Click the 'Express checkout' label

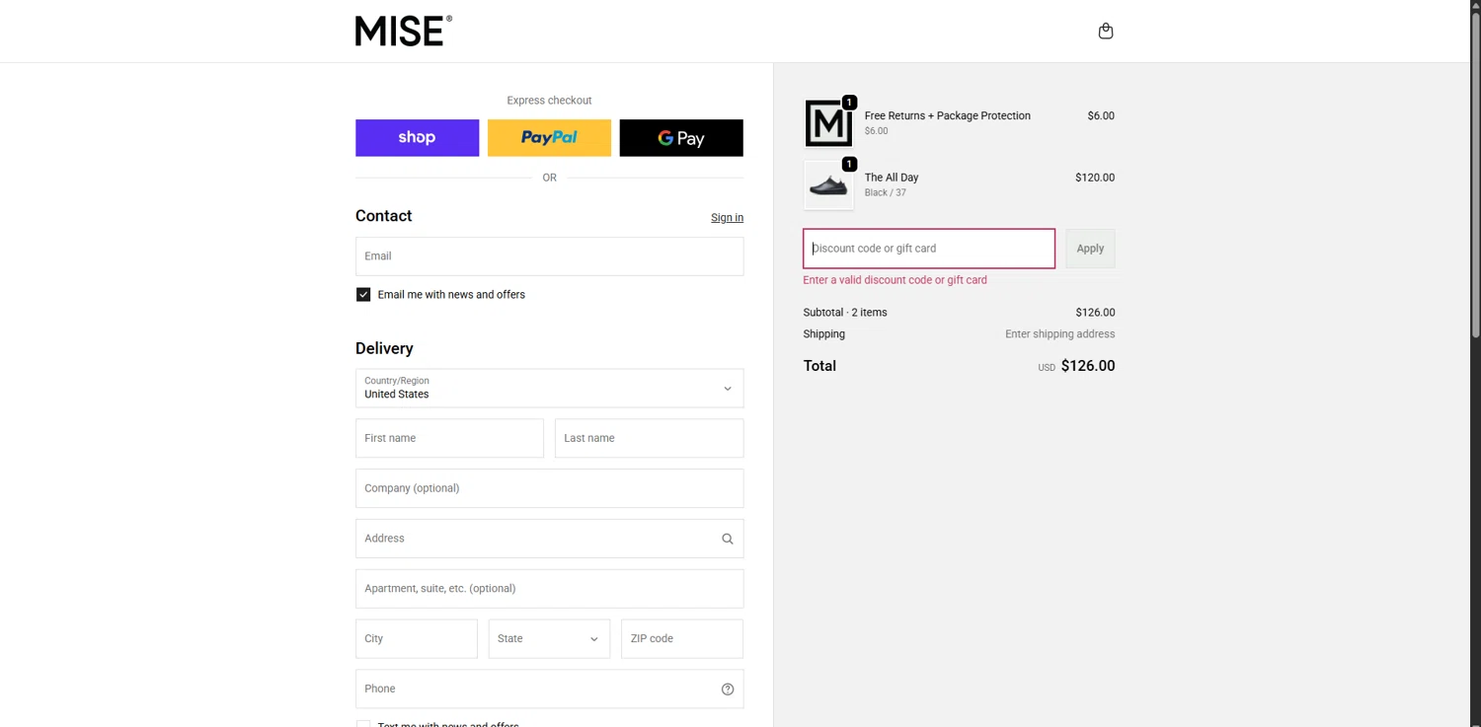[549, 101]
